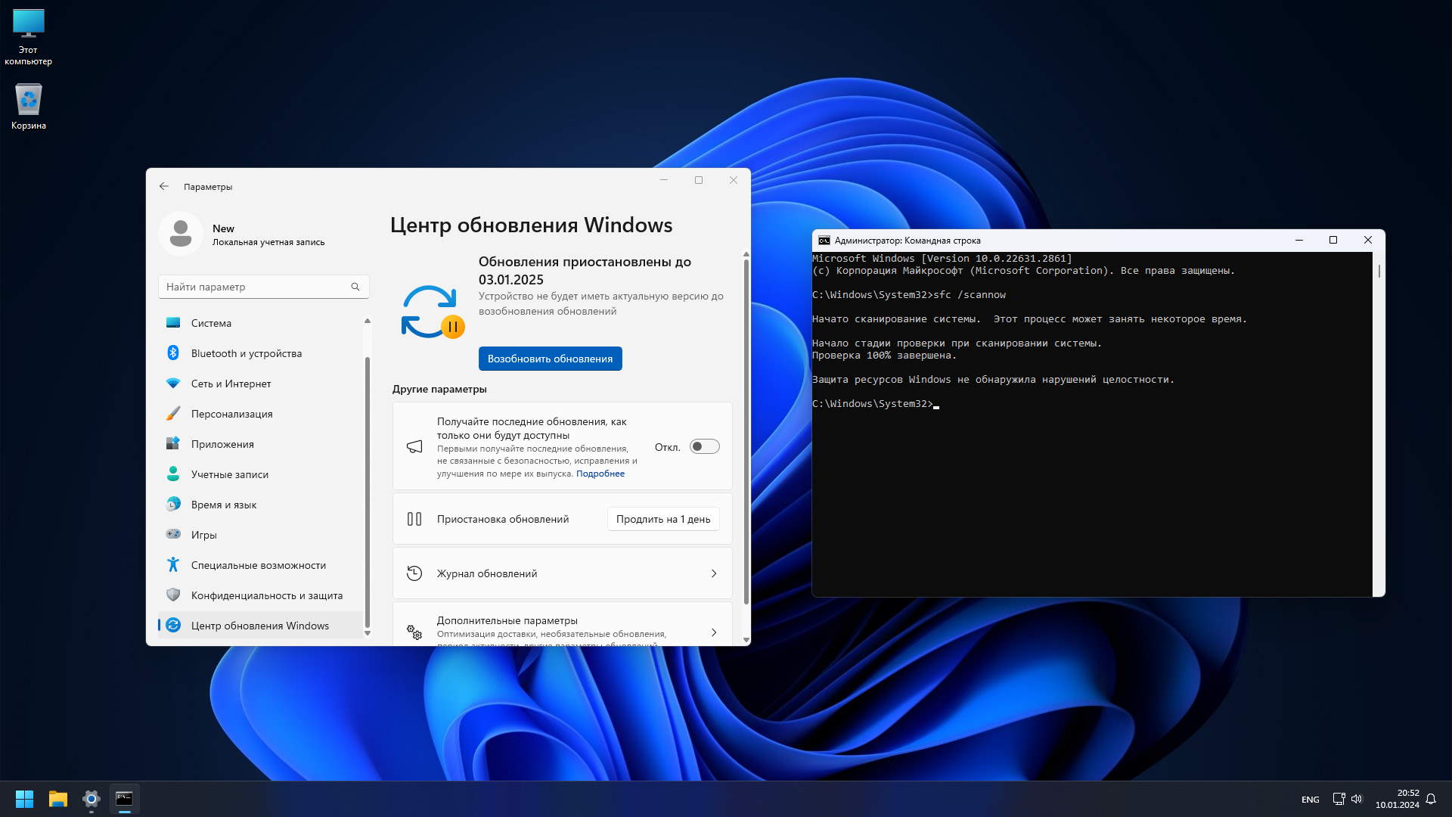The image size is (1452, 817).
Task: Open the Приложения settings category
Action: point(222,444)
